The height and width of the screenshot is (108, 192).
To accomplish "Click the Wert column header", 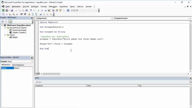I will click(x=112, y=86).
